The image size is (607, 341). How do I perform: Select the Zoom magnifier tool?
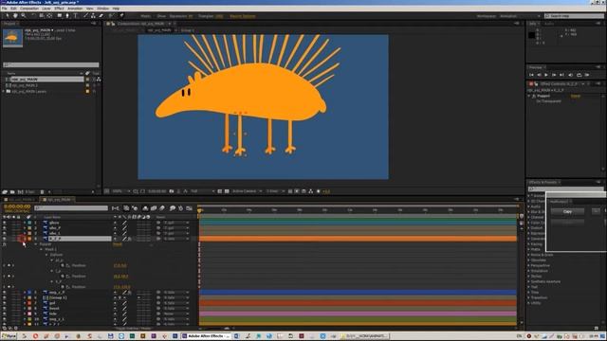pos(23,16)
